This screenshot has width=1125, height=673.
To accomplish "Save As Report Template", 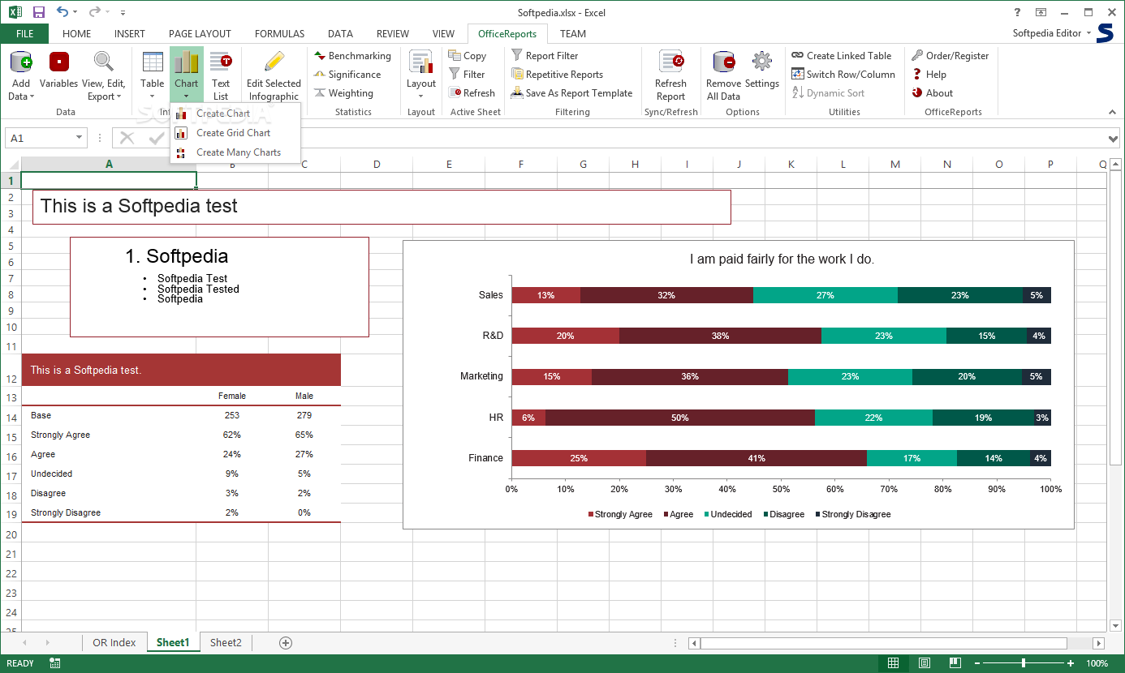I will coord(571,93).
